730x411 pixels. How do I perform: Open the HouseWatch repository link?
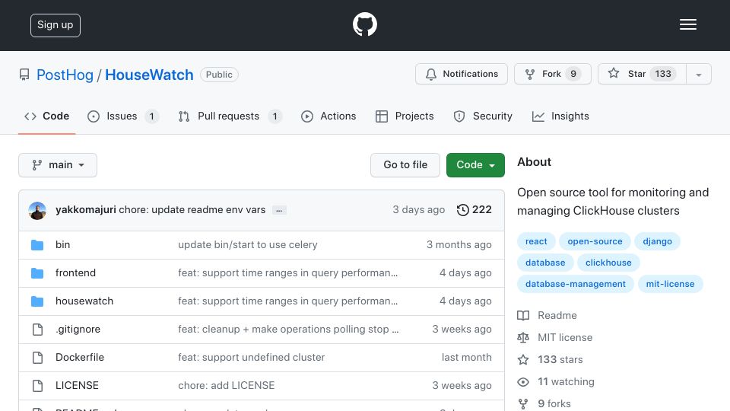click(x=149, y=75)
